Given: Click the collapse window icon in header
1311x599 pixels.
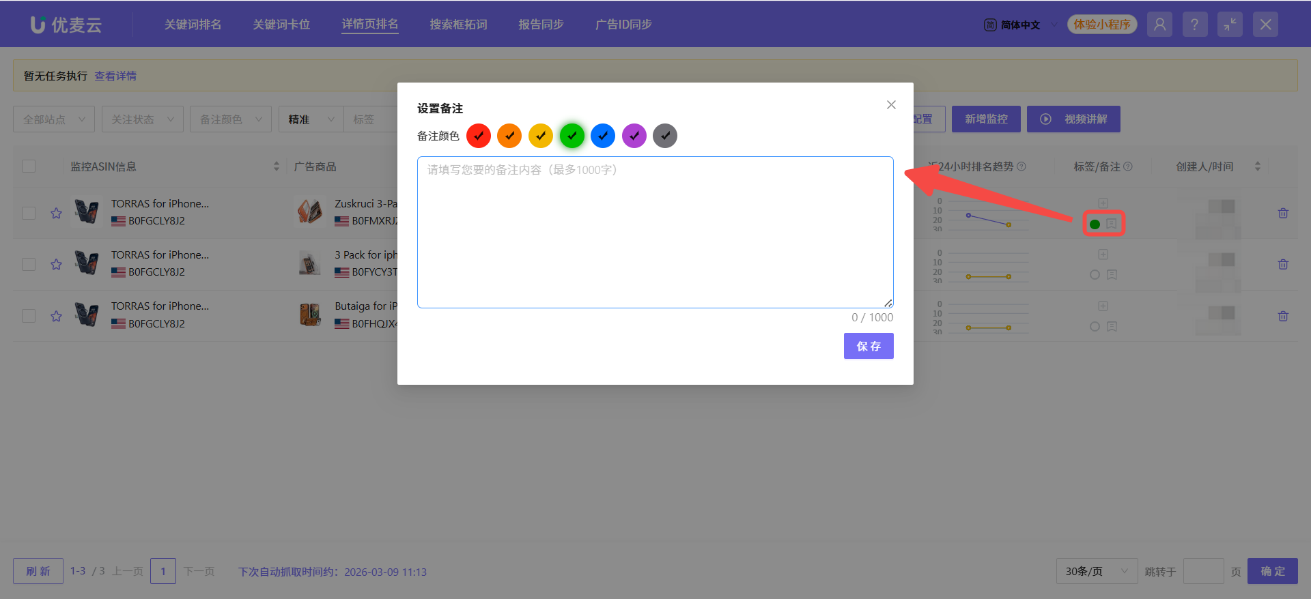Looking at the screenshot, I should 1230,25.
